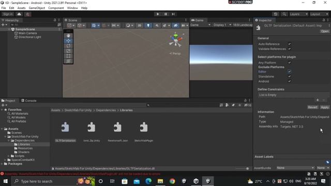Open the Component menu
Viewport: 331px width, 186px height.
click(56, 8)
